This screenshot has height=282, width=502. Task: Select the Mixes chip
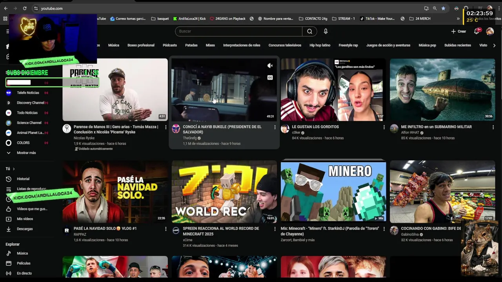(210, 45)
